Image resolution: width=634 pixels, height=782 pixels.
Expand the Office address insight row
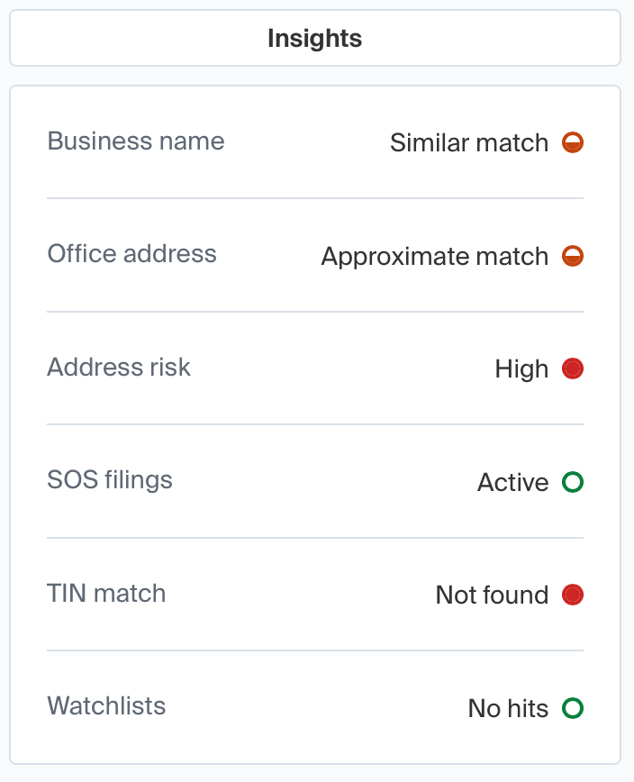[315, 255]
